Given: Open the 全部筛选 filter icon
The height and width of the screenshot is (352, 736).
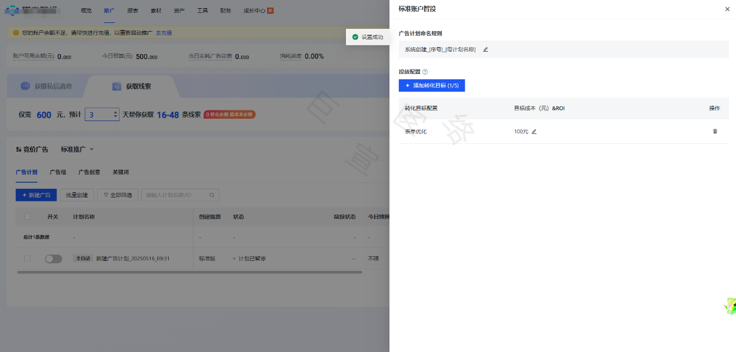Looking at the screenshot, I should point(106,195).
